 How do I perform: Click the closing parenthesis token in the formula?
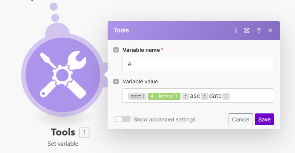point(226,96)
